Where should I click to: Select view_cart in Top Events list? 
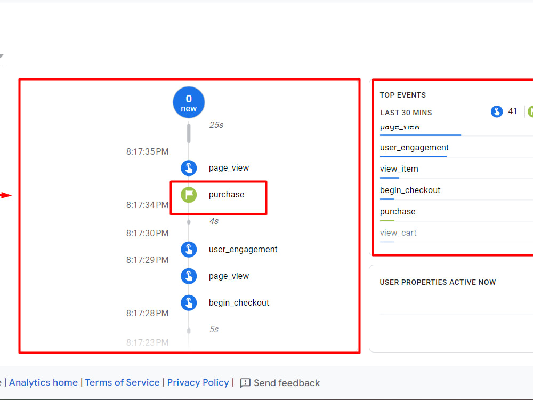(398, 233)
